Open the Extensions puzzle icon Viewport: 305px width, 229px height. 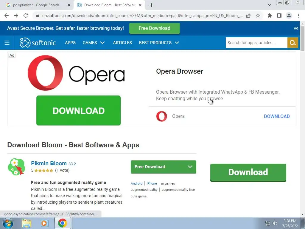270,16
